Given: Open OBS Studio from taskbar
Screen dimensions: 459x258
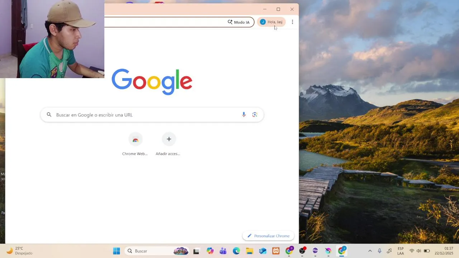Looking at the screenshot, I should 302,251.
